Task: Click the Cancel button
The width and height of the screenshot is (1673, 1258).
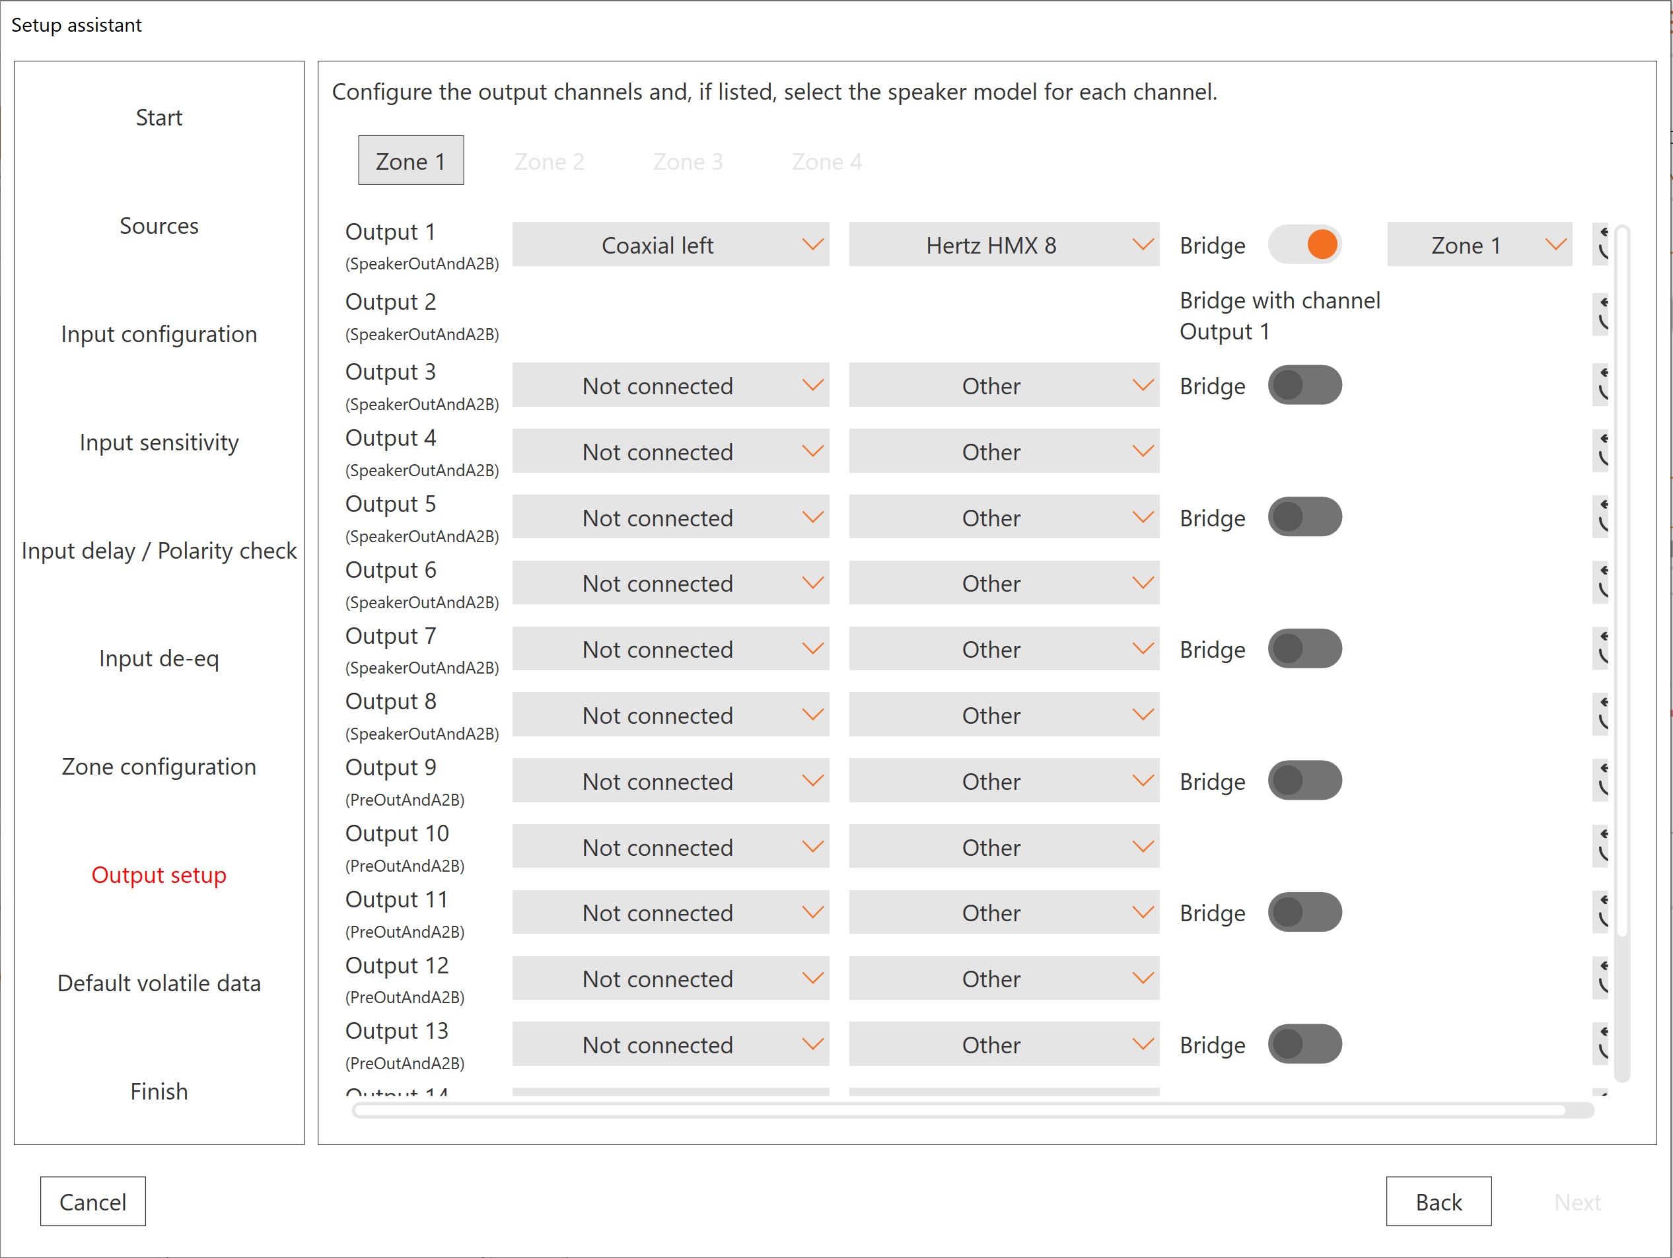Action: [x=93, y=1201]
